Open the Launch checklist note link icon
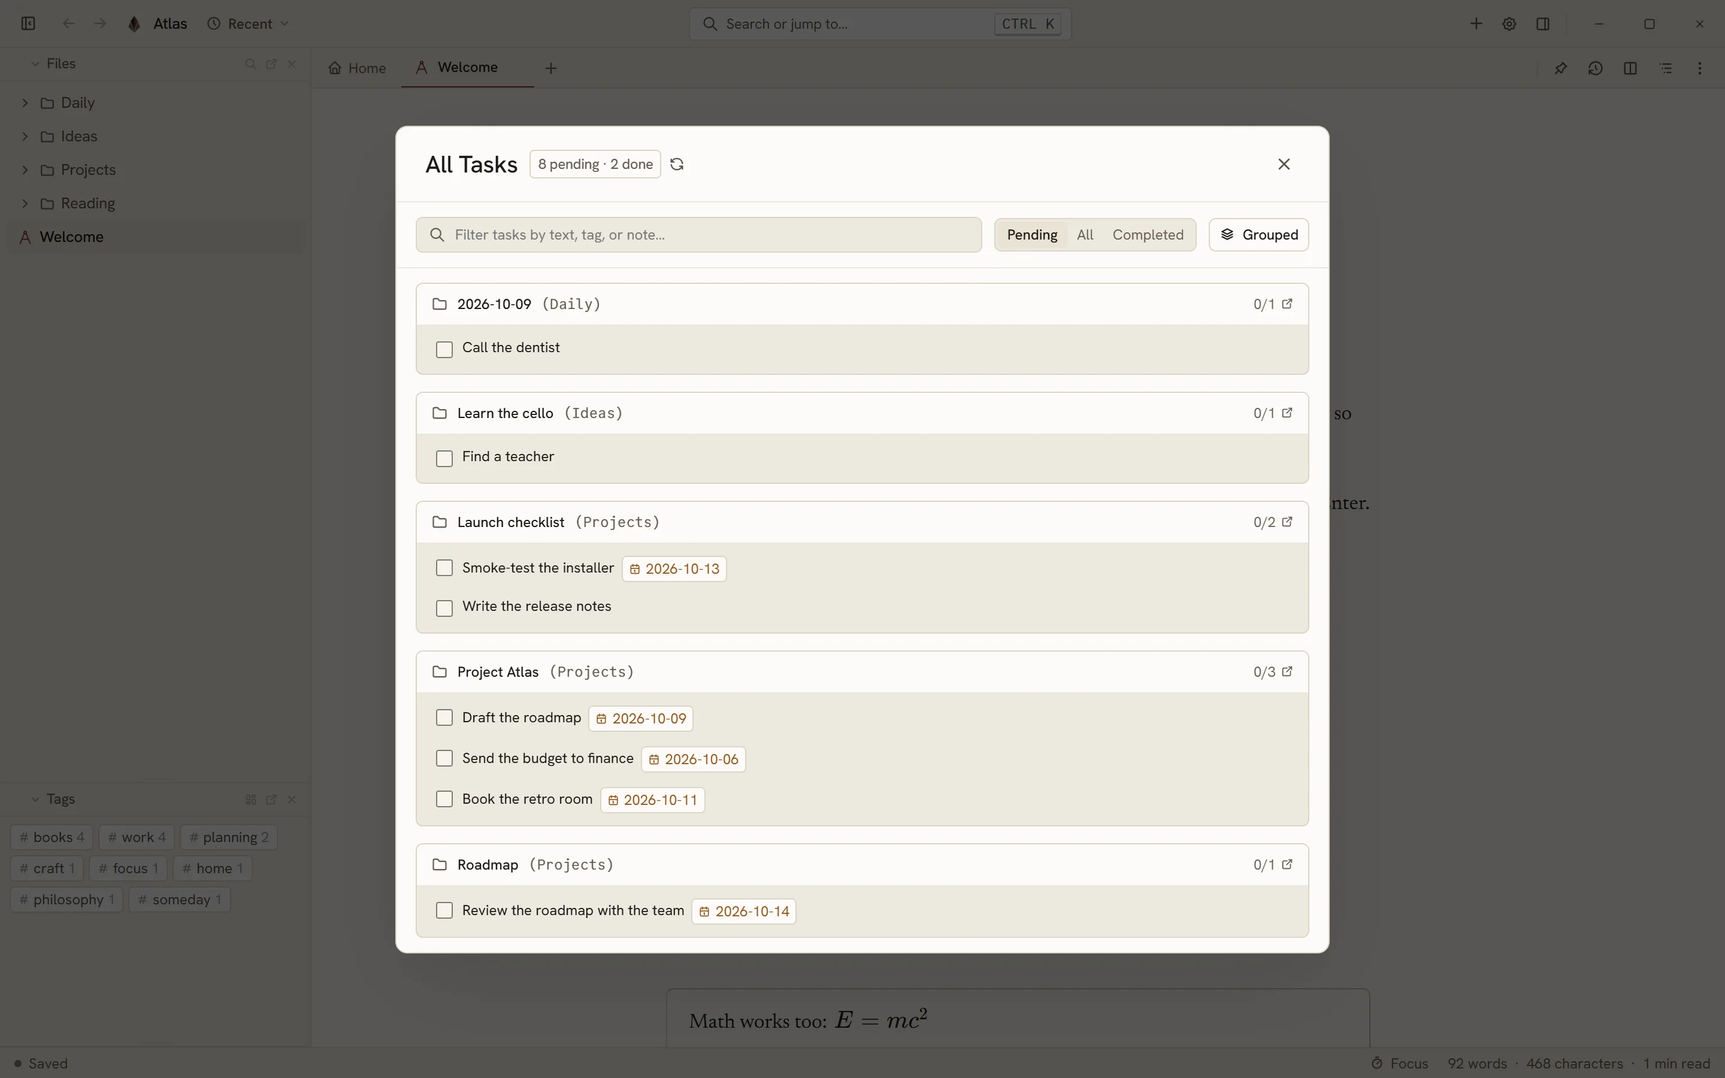The image size is (1725, 1078). tap(1287, 522)
